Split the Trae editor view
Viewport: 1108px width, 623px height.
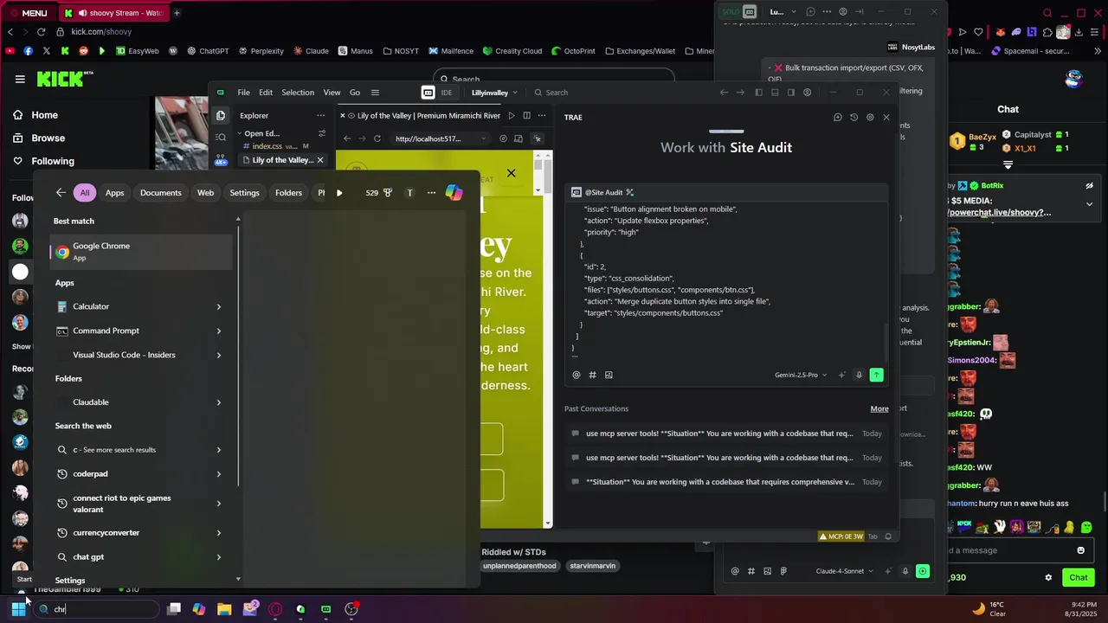click(x=526, y=116)
